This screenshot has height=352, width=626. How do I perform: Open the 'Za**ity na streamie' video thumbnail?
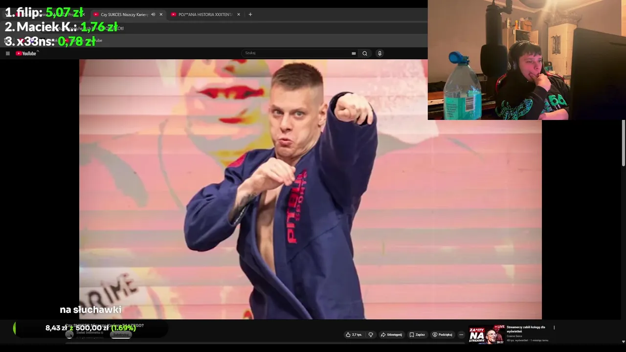coord(487,334)
